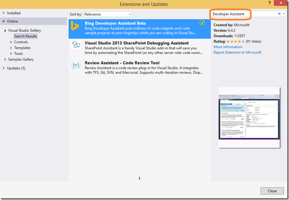The width and height of the screenshot is (289, 200).
Task: Select Bing Developer Assistant Beta result
Action: tap(139, 29)
